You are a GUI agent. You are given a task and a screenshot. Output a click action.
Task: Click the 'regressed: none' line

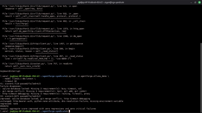[9, 104]
